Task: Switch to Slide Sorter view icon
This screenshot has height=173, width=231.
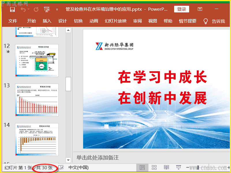Action: (x=154, y=168)
